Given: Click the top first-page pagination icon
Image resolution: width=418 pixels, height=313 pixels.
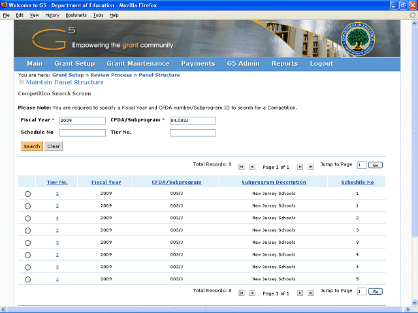Looking at the screenshot, I should 242,166.
